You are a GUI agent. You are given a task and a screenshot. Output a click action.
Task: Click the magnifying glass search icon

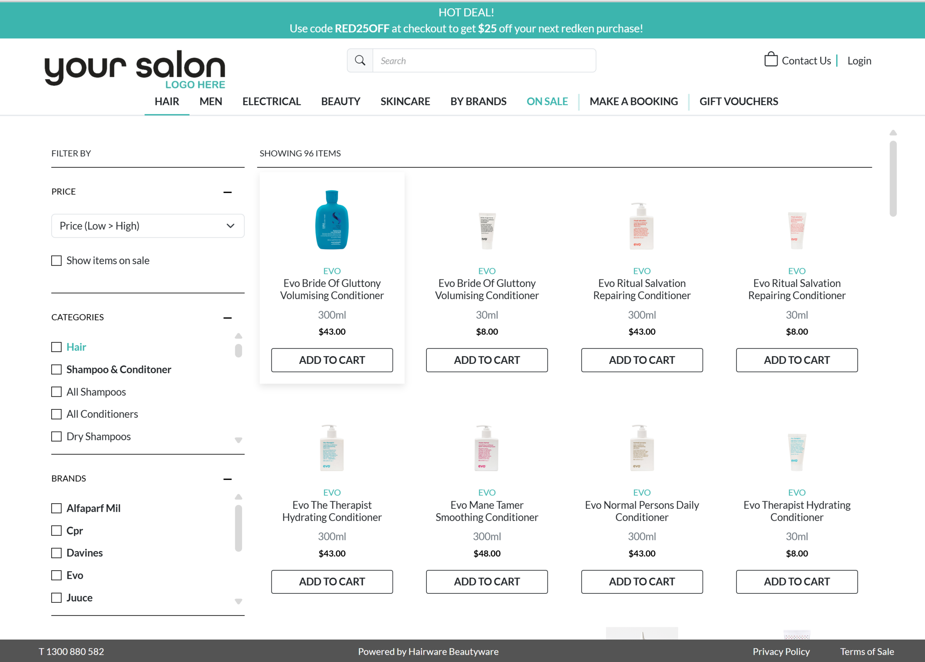coord(360,61)
